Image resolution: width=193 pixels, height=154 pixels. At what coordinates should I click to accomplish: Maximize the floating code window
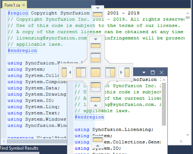[153, 72]
